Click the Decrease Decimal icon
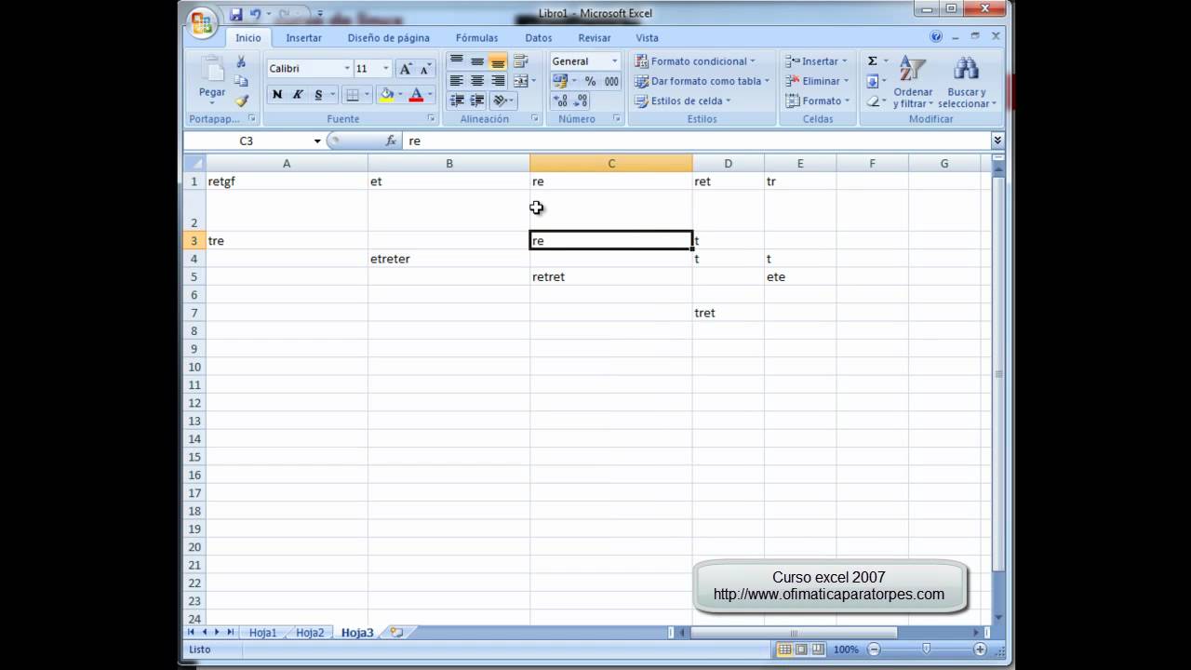This screenshot has width=1191, height=670. point(582,100)
